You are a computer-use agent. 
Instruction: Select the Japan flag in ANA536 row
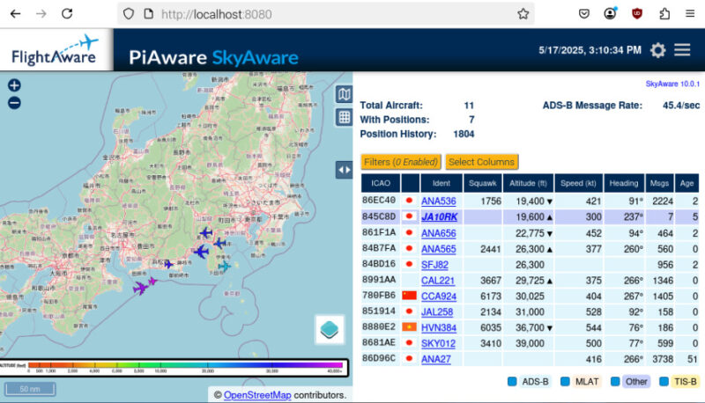[409, 201]
